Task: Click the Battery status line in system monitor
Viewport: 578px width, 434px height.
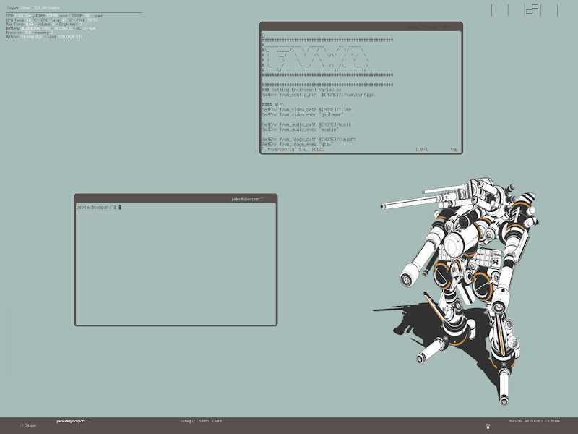Action: (x=51, y=28)
